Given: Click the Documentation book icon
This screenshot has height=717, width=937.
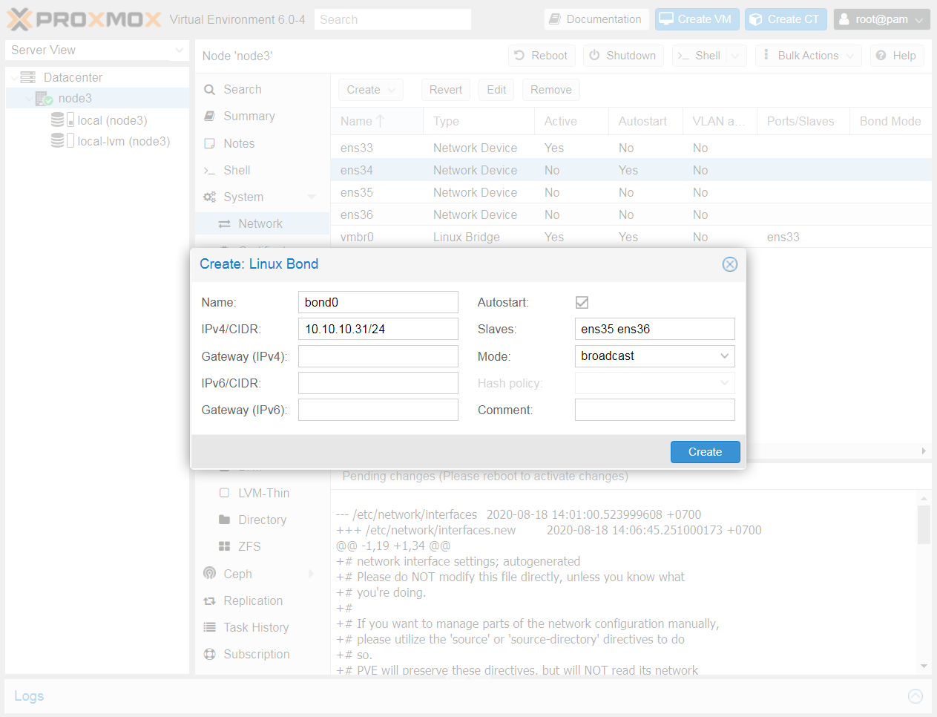Looking at the screenshot, I should pyautogui.click(x=555, y=19).
